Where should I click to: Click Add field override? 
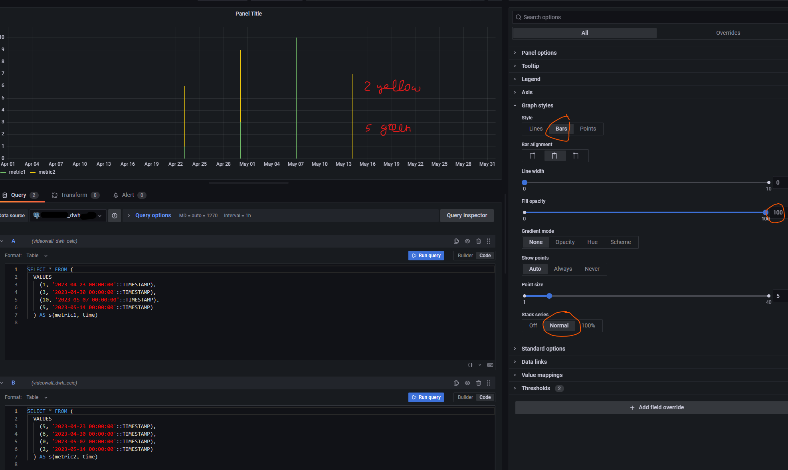click(657, 407)
